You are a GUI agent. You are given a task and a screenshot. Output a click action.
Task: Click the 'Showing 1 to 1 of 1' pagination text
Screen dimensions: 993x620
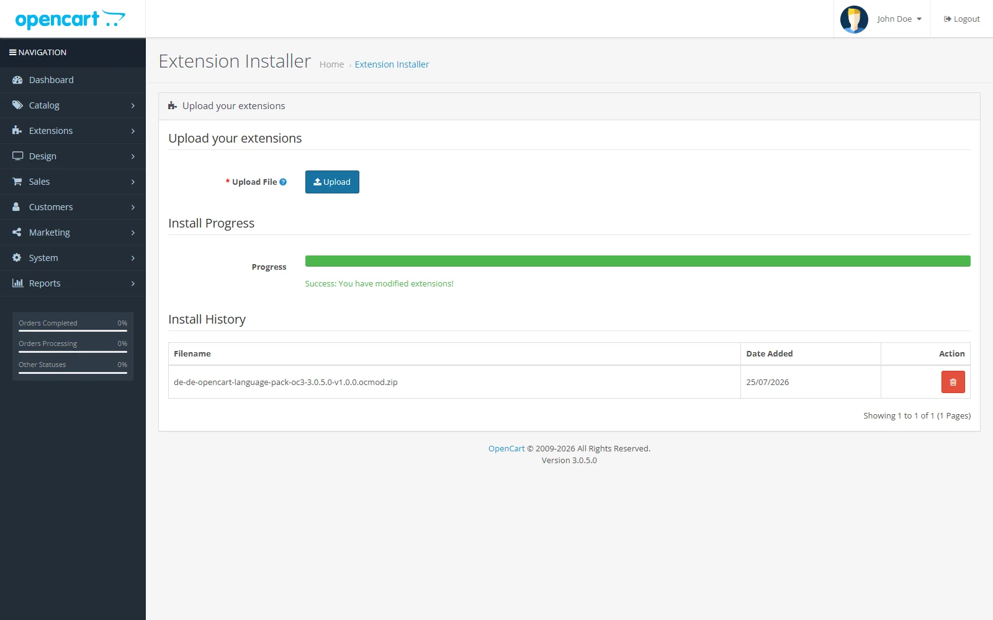coord(917,415)
